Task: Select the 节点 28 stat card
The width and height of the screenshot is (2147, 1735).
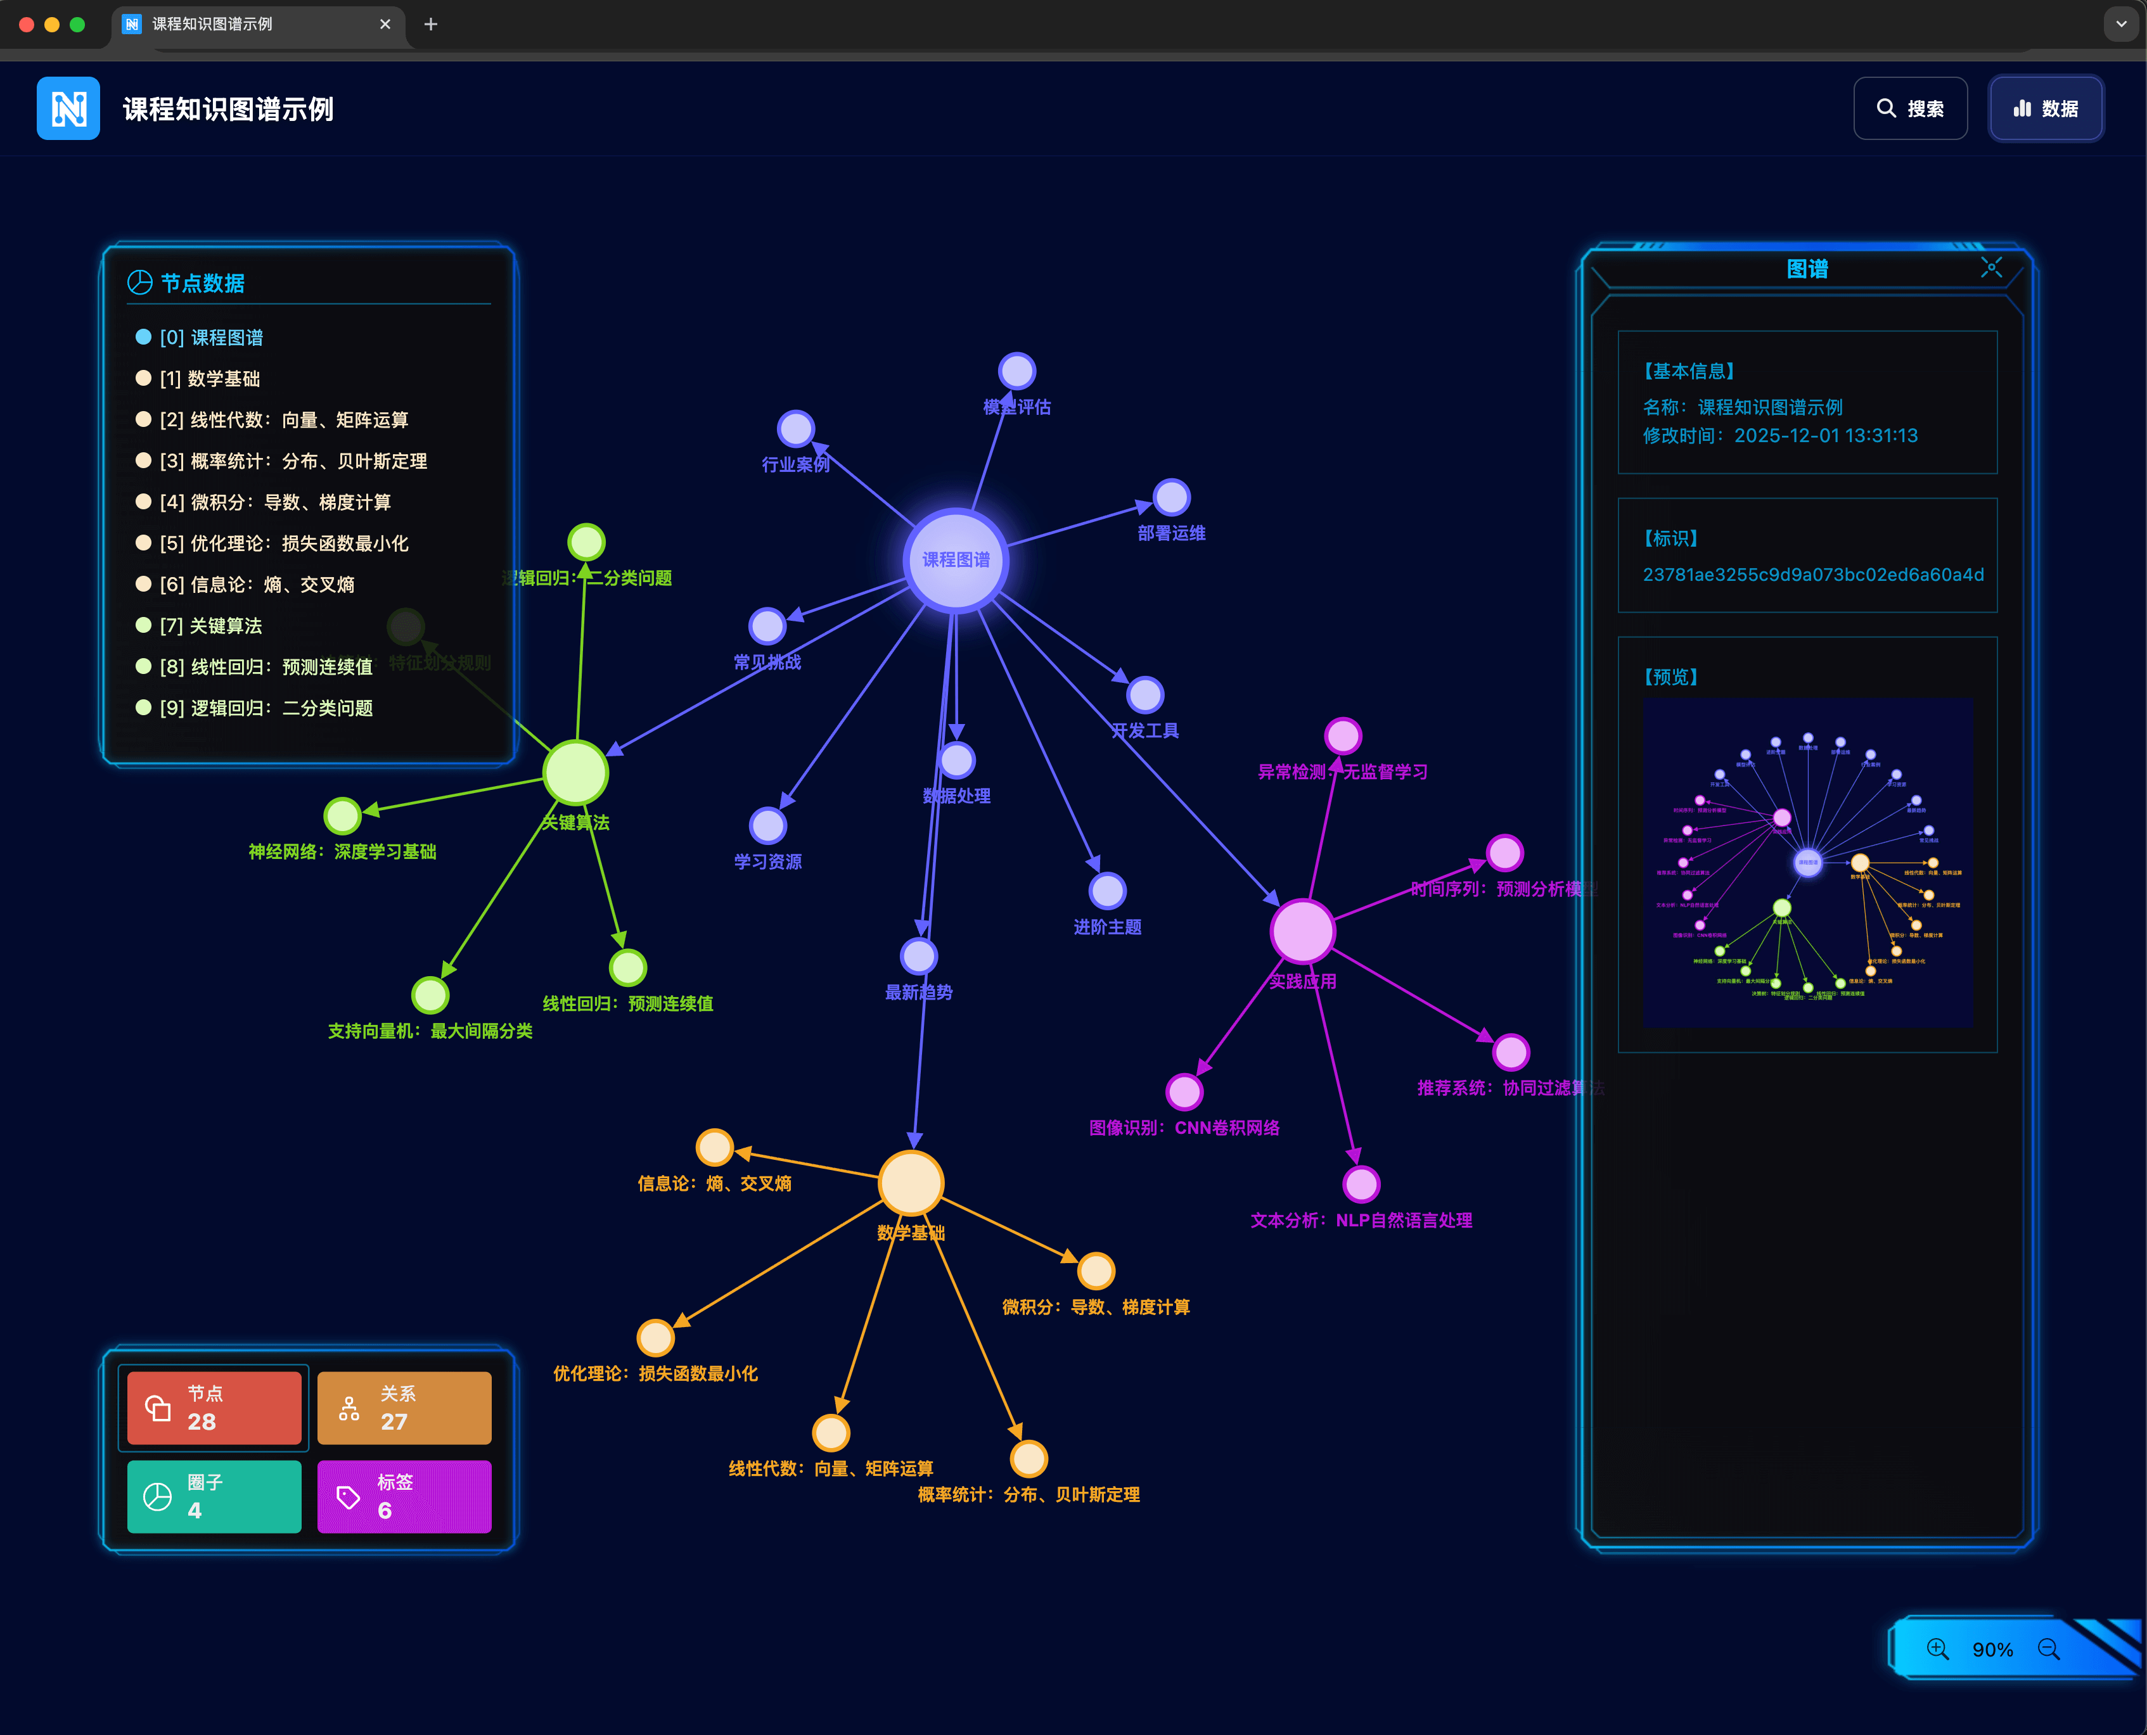Action: coord(214,1407)
